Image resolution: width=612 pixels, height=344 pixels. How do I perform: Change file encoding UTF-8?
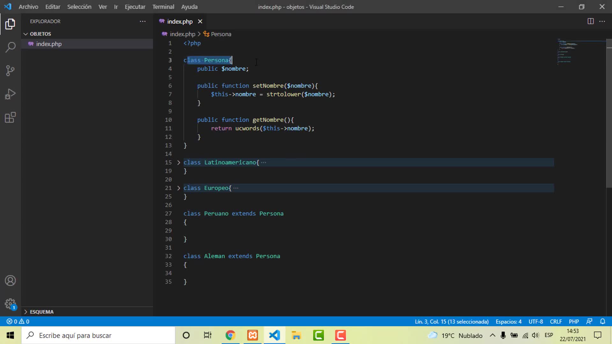(x=535, y=321)
